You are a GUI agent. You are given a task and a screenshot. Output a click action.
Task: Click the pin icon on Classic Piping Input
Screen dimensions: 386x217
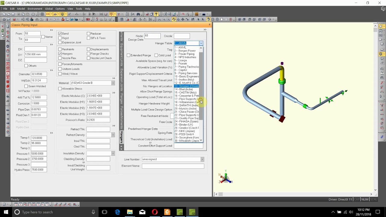(210, 25)
